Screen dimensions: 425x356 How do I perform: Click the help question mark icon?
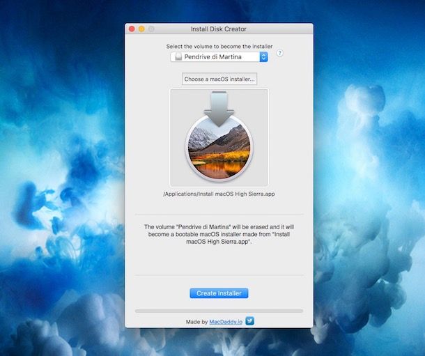coord(279,53)
